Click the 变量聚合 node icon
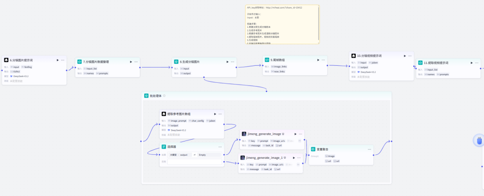This screenshot has height=196, width=484. pos(313,149)
